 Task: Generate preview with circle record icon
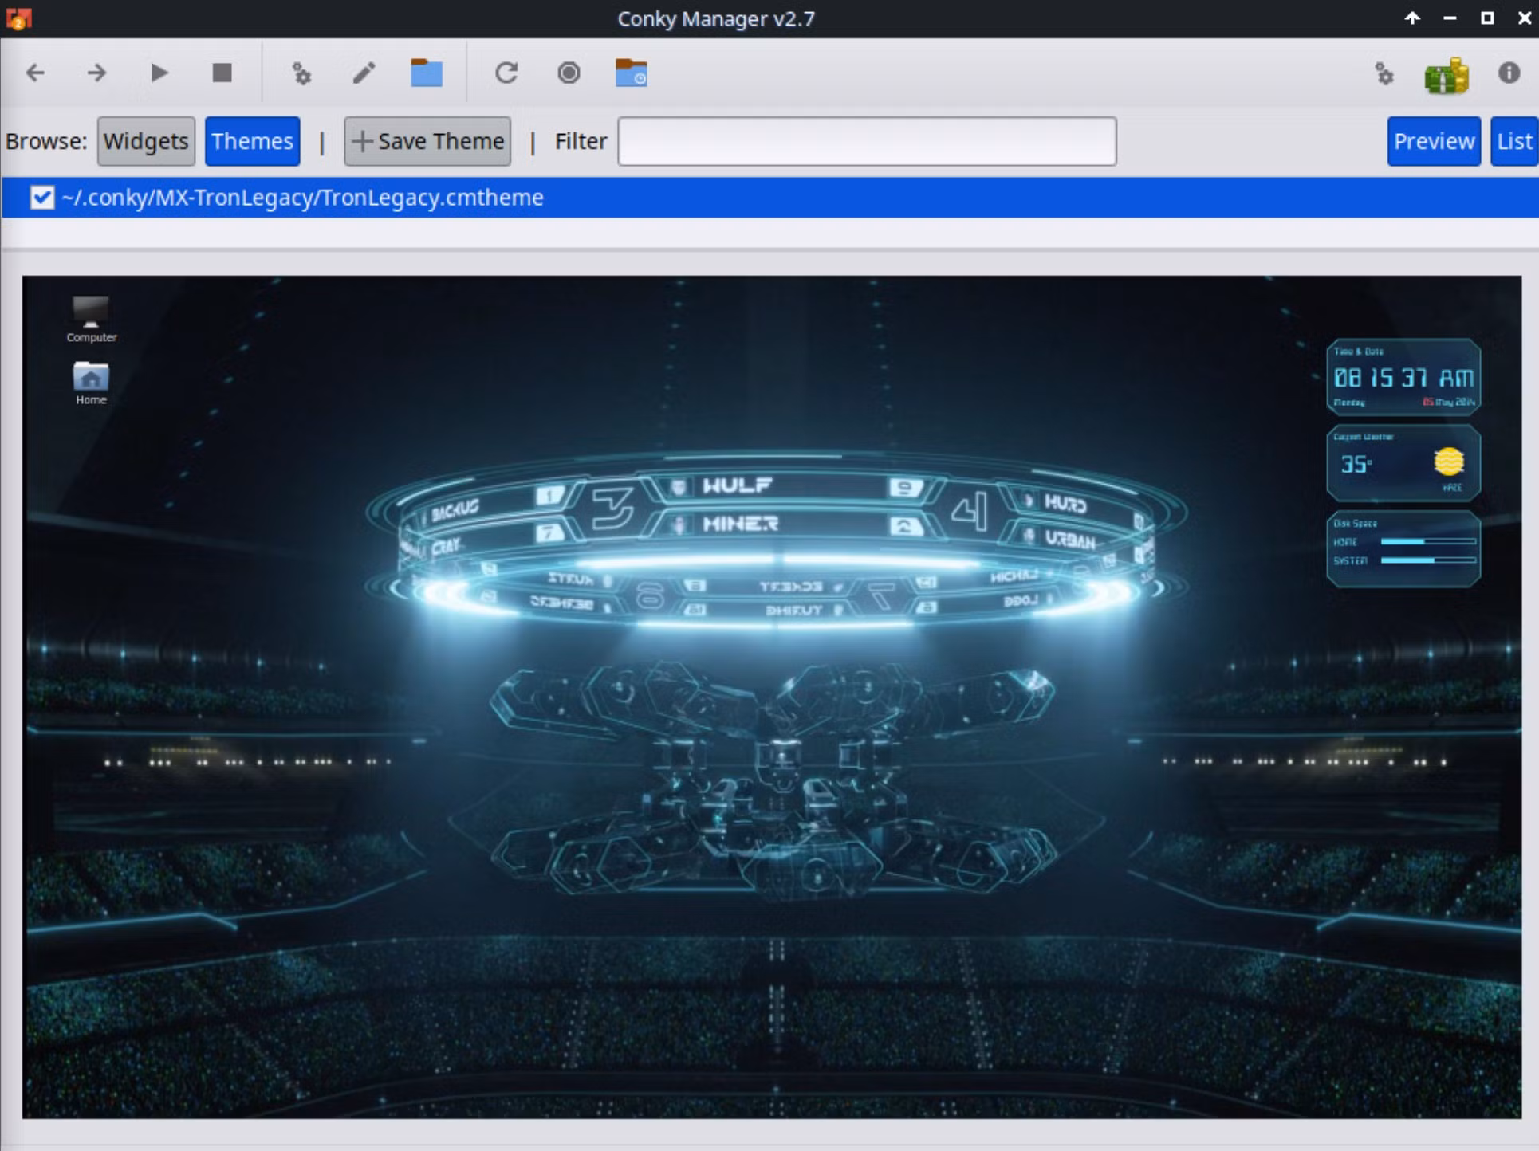click(x=569, y=73)
